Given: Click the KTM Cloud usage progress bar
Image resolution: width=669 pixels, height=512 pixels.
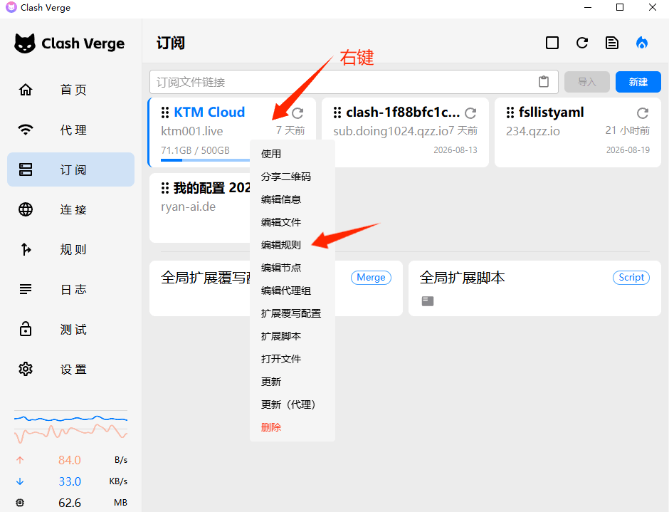Looking at the screenshot, I should point(205,160).
